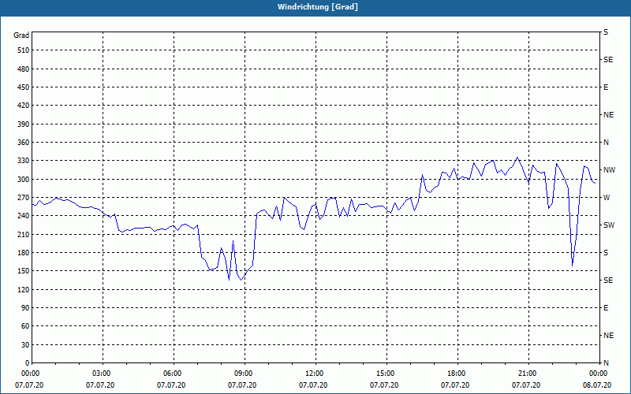The height and width of the screenshot is (394, 631).
Task: Click the 06:00 time label
Action: [174, 374]
